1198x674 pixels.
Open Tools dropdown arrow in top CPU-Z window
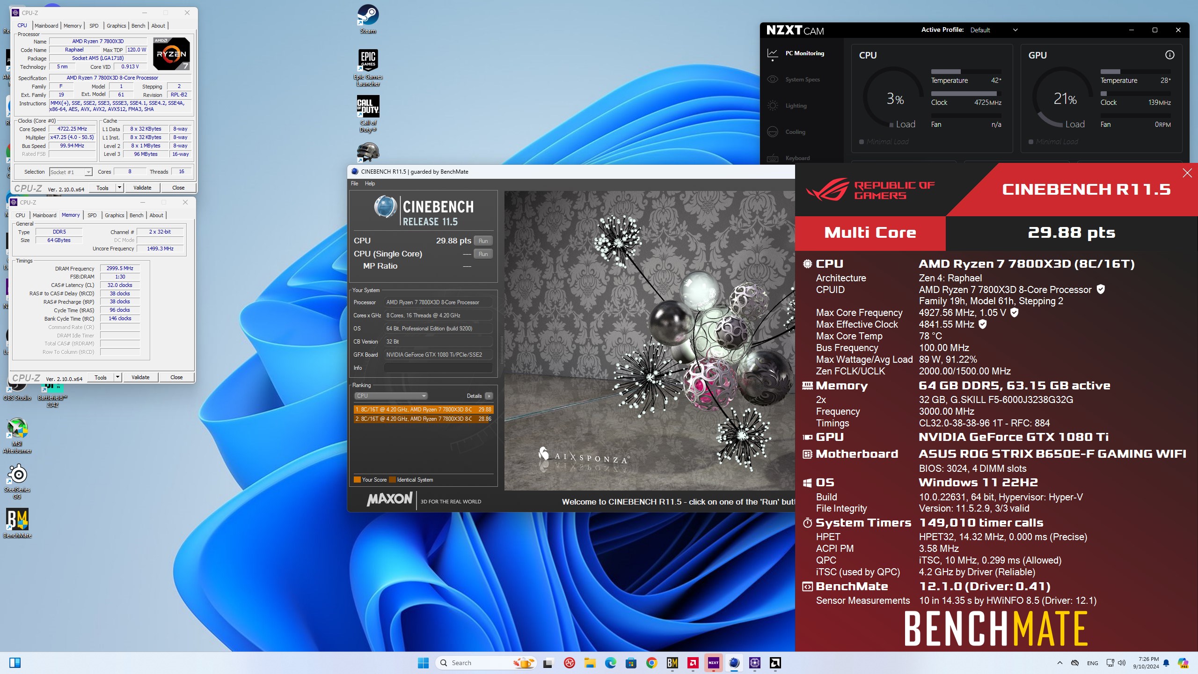pos(119,188)
